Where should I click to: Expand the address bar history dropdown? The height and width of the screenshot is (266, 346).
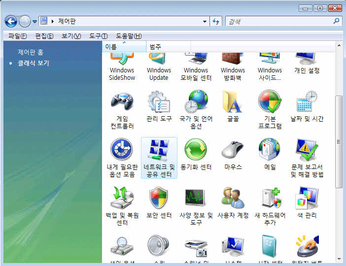tap(205, 21)
